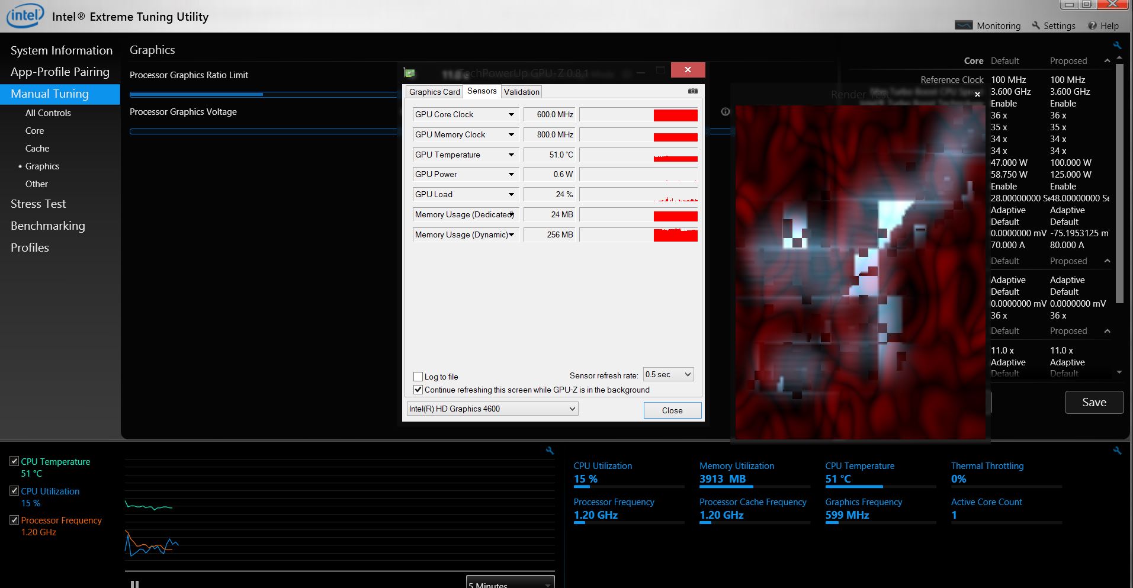Screen dimensions: 1133x588
Task: Uncheck continue refreshing in background
Action: click(x=418, y=390)
